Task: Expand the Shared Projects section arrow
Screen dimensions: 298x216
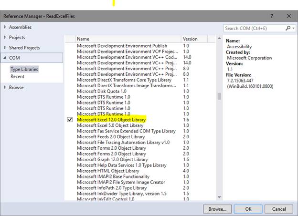Action: click(x=5, y=48)
